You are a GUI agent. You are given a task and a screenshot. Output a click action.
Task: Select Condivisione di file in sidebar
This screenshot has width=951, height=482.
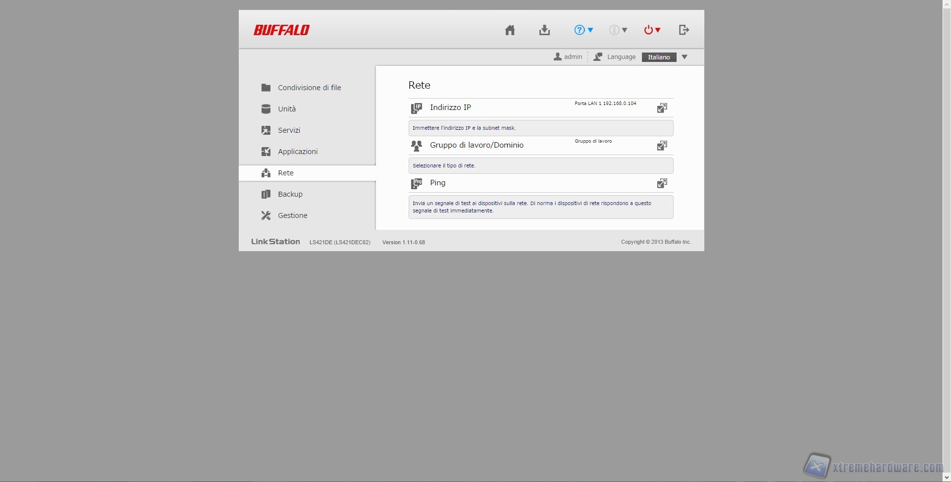[309, 88]
